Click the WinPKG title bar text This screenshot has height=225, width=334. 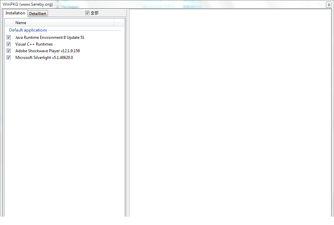(x=28, y=4)
